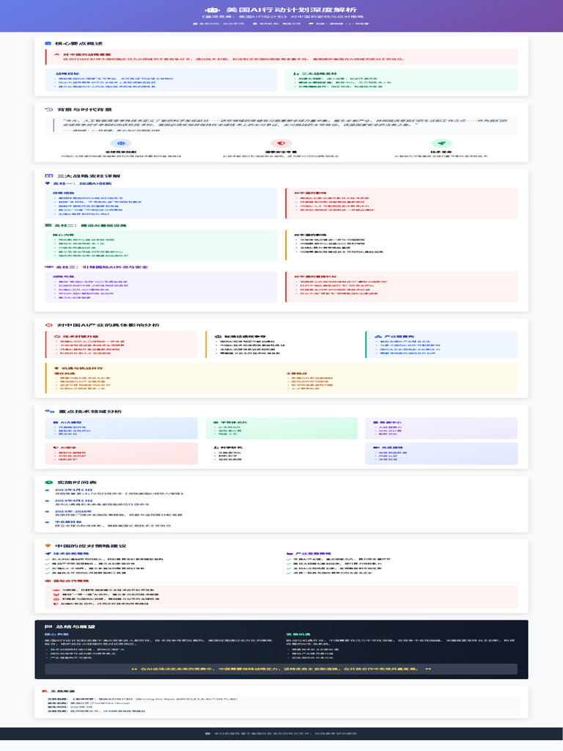This screenshot has width=563, height=751.
Task: Click the timeline entry 2025年-2026年
Action: coord(73,511)
